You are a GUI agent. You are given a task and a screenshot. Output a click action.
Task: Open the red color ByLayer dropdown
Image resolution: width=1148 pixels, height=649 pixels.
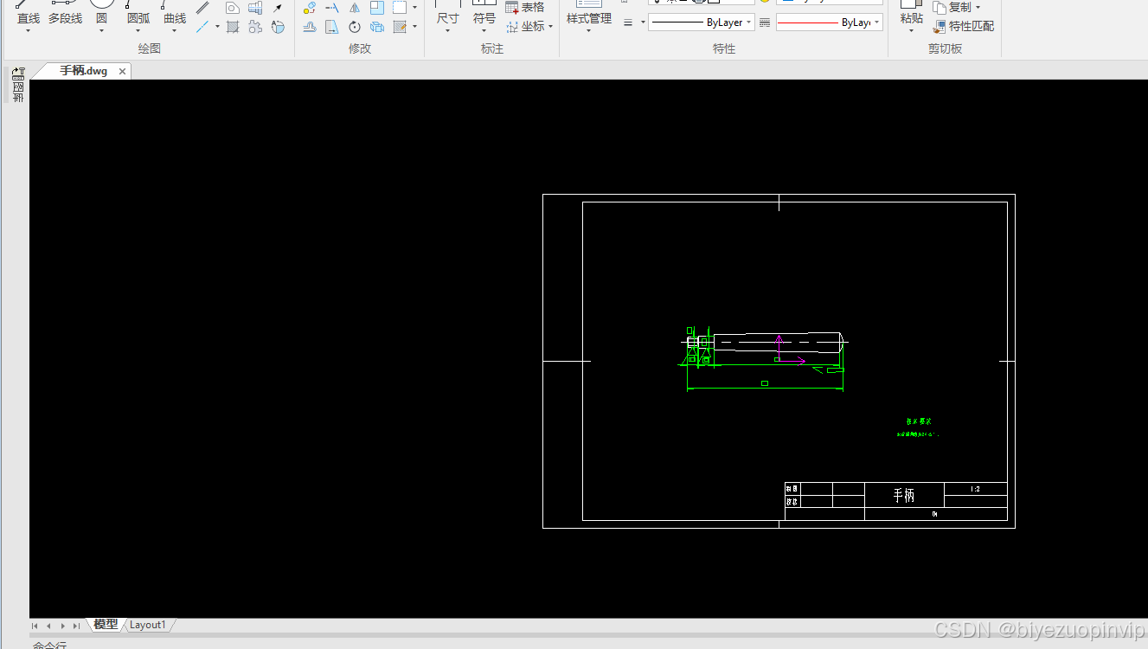(x=829, y=22)
